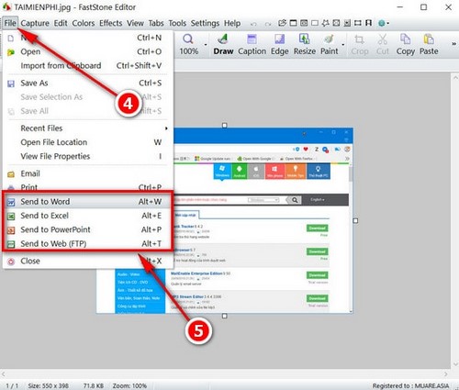The height and width of the screenshot is (390, 459).
Task: Choose Open in the File menu
Action: [87, 51]
